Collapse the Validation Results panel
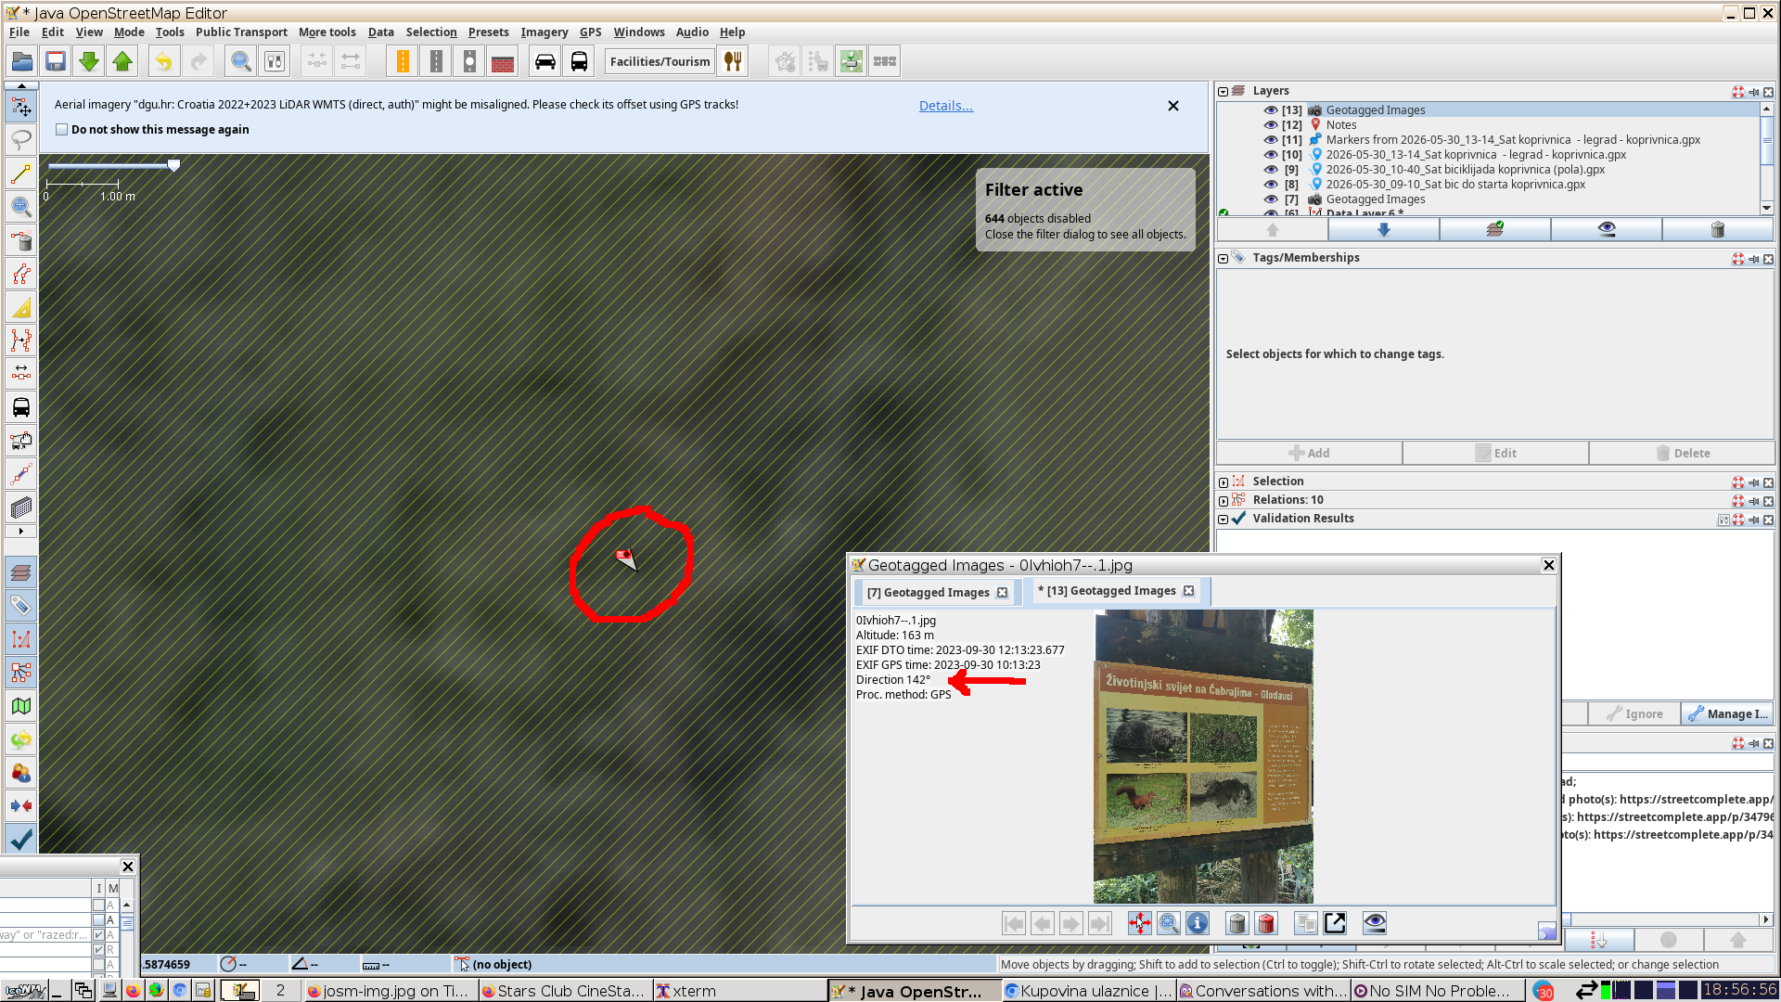The height and width of the screenshot is (1002, 1781). [1224, 520]
